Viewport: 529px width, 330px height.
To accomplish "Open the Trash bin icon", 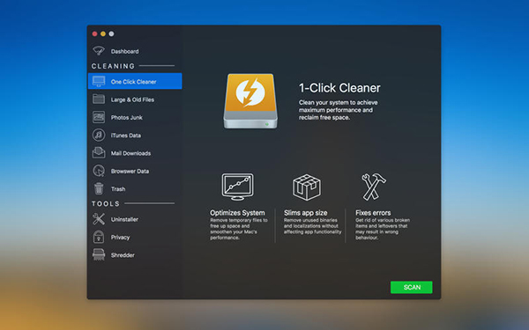I will (x=99, y=188).
